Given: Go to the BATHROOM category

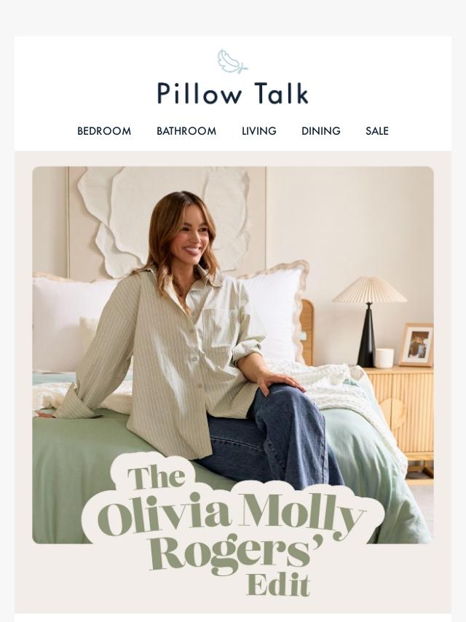Looking at the screenshot, I should (186, 131).
